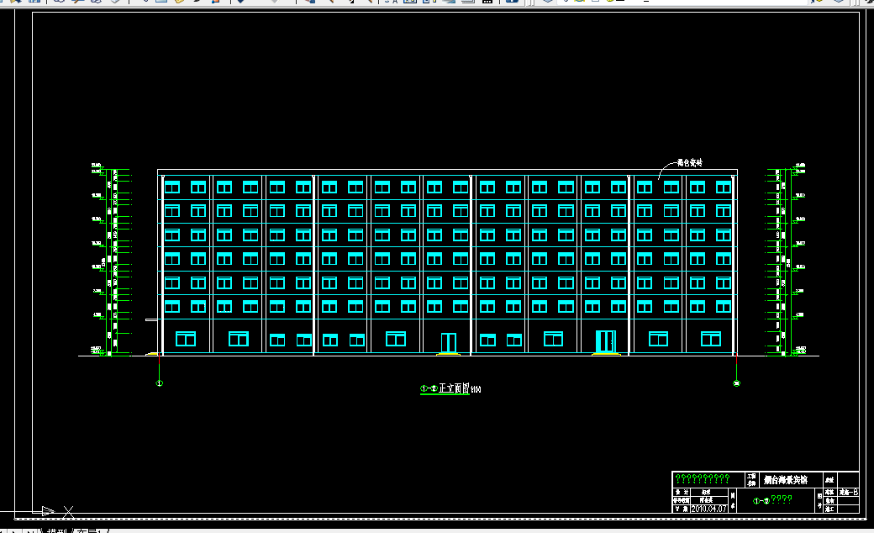Image resolution: width=874 pixels, height=533 pixels.
Task: Click the date 2010.04.07 in title block
Action: 708,509
